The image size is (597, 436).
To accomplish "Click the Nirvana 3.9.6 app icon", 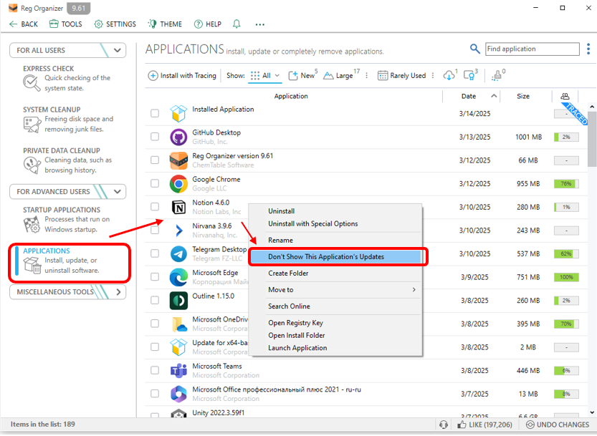I will tap(178, 231).
